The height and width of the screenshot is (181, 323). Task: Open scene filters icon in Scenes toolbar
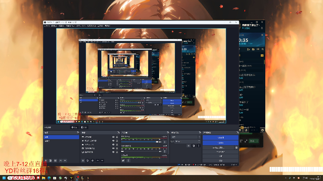click(55, 160)
